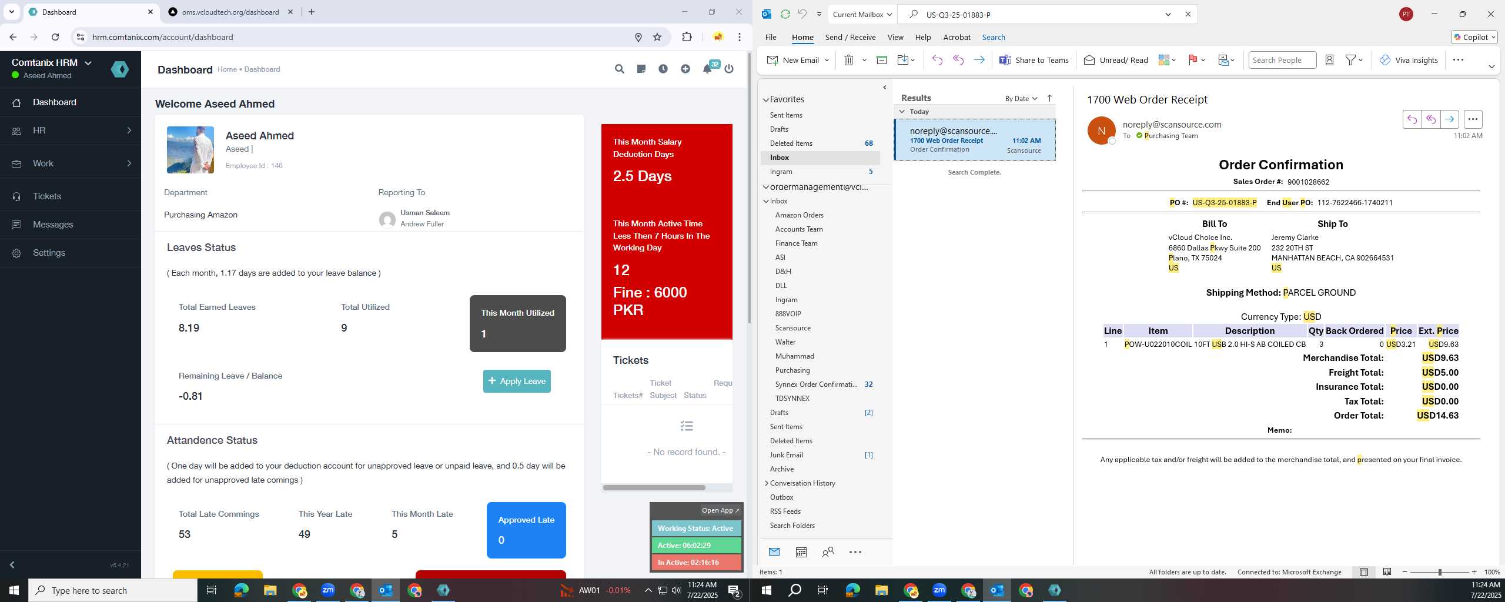Click the Apply Leave button
Screen dimensions: 1505x602
tap(517, 381)
